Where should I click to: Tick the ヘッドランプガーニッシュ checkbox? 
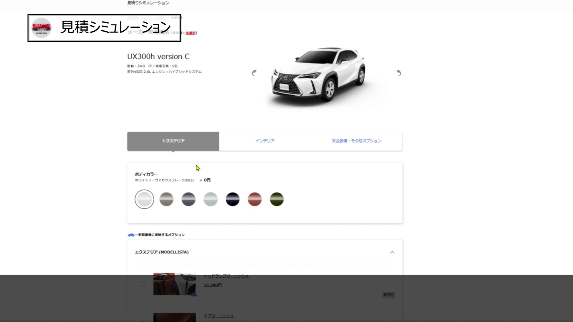point(143,284)
